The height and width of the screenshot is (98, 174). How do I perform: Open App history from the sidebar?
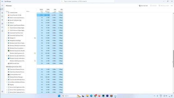click(2, 16)
